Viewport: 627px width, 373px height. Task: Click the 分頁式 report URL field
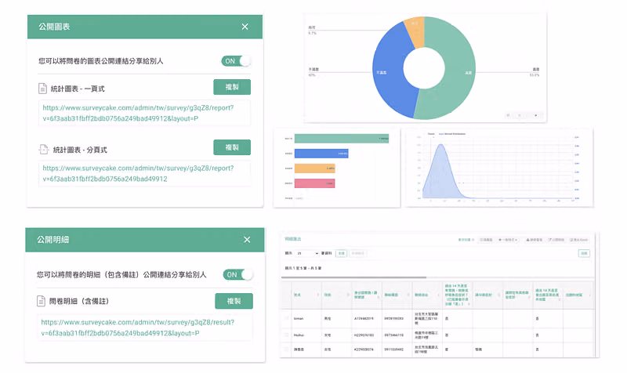coord(144,173)
